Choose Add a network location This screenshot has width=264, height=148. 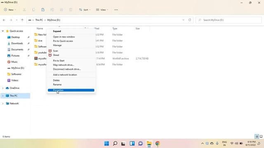click(x=71, y=75)
